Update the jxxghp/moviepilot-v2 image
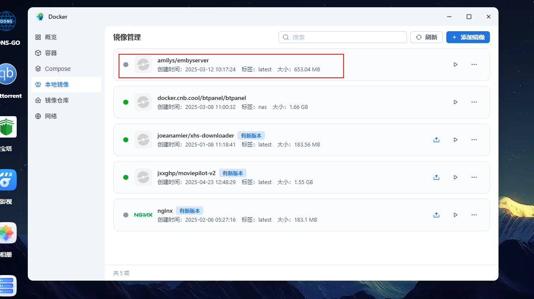 click(x=436, y=177)
